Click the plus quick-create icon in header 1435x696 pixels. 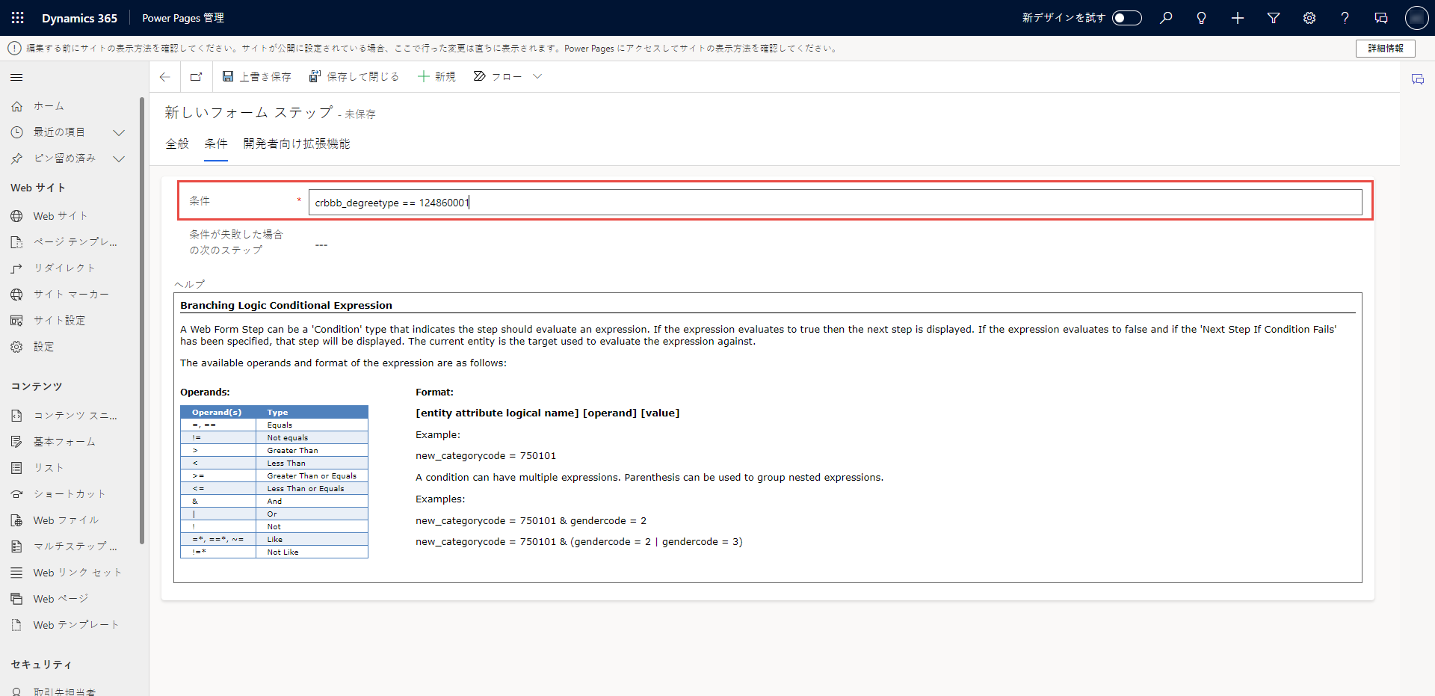1238,18
